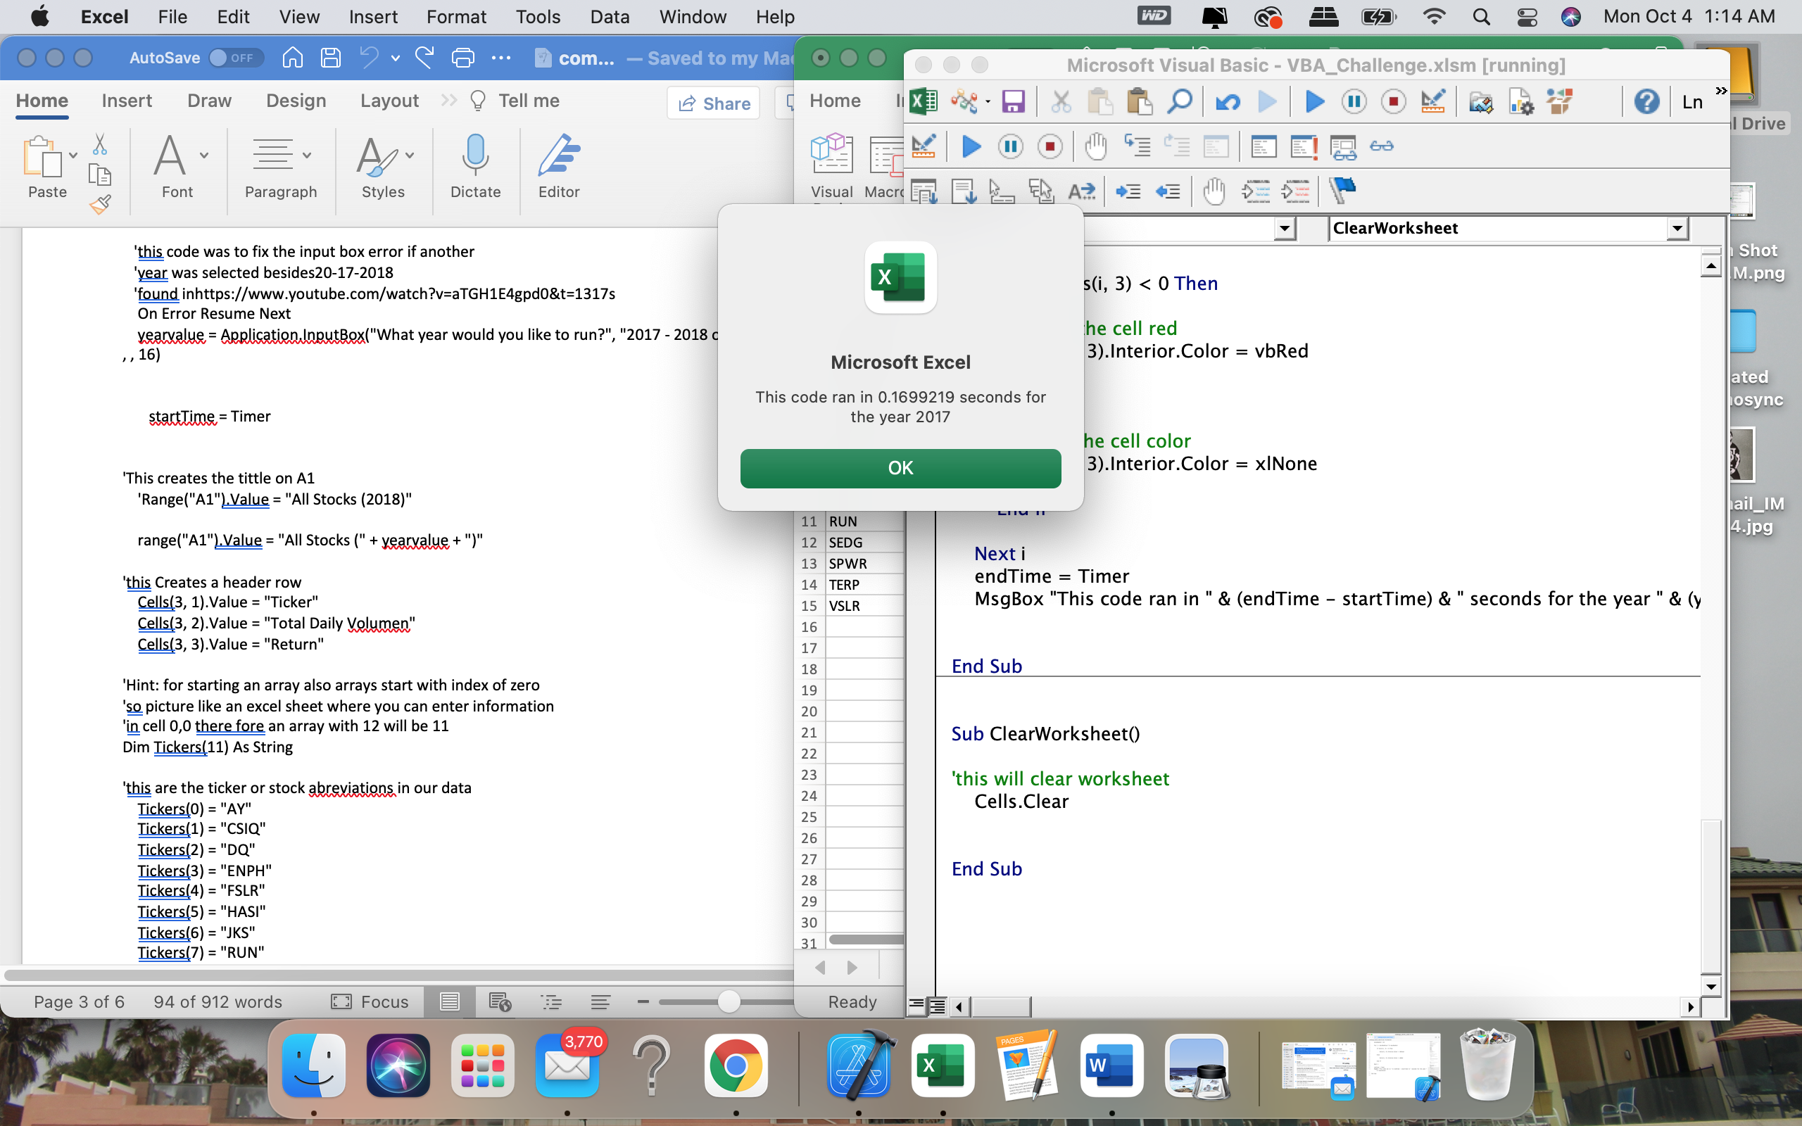Click the Find magnifier icon in VBA toolbar
Image resolution: width=1802 pixels, height=1126 pixels.
[x=1180, y=101]
